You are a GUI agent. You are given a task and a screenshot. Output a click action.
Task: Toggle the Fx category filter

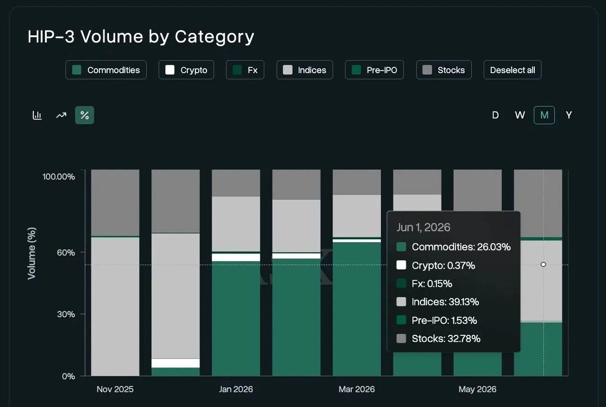coord(245,70)
